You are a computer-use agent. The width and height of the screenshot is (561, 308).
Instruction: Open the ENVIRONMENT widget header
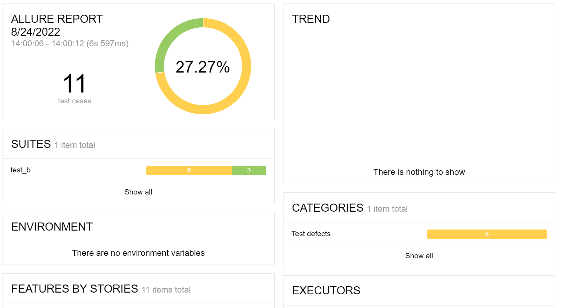[52, 227]
